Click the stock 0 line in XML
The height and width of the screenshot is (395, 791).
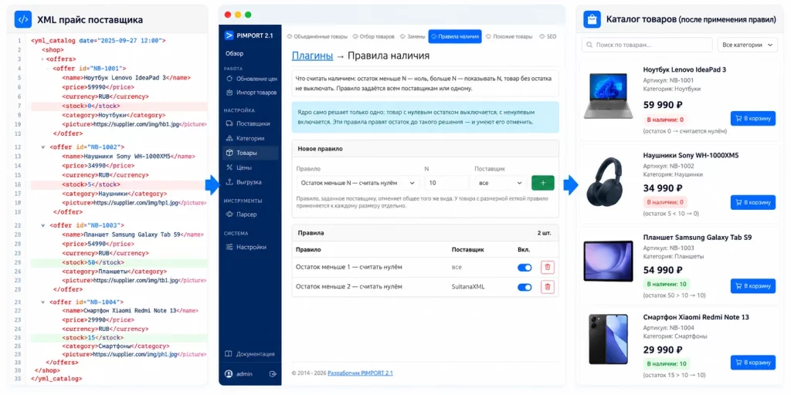click(118, 106)
